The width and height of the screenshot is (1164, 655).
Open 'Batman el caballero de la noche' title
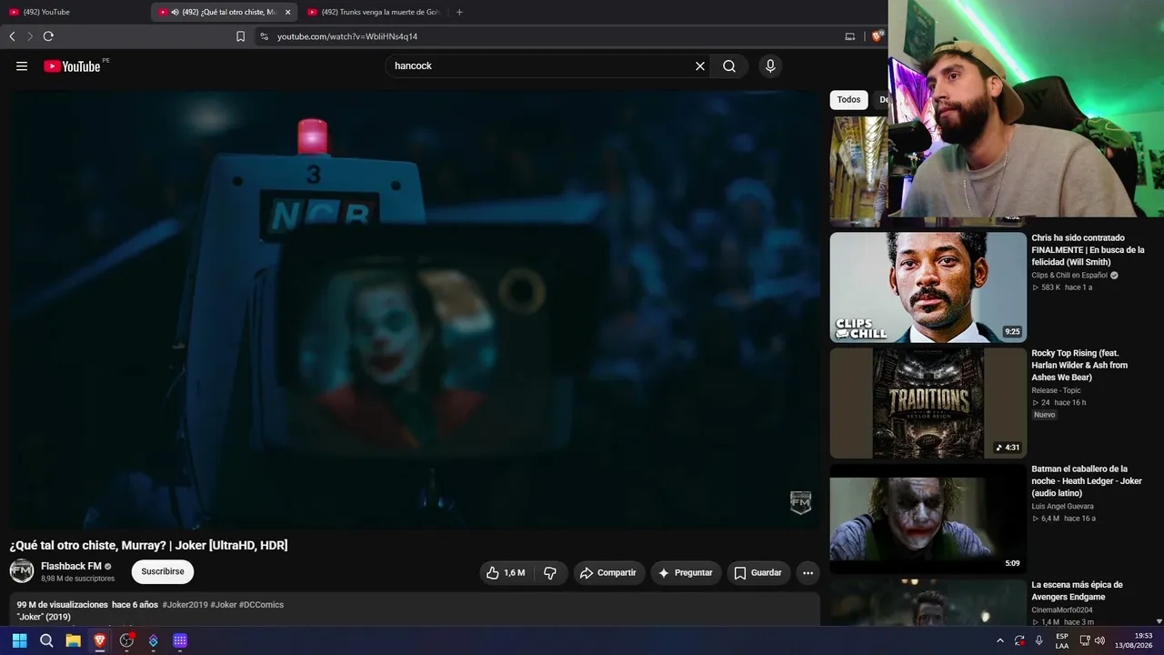[x=1086, y=481]
